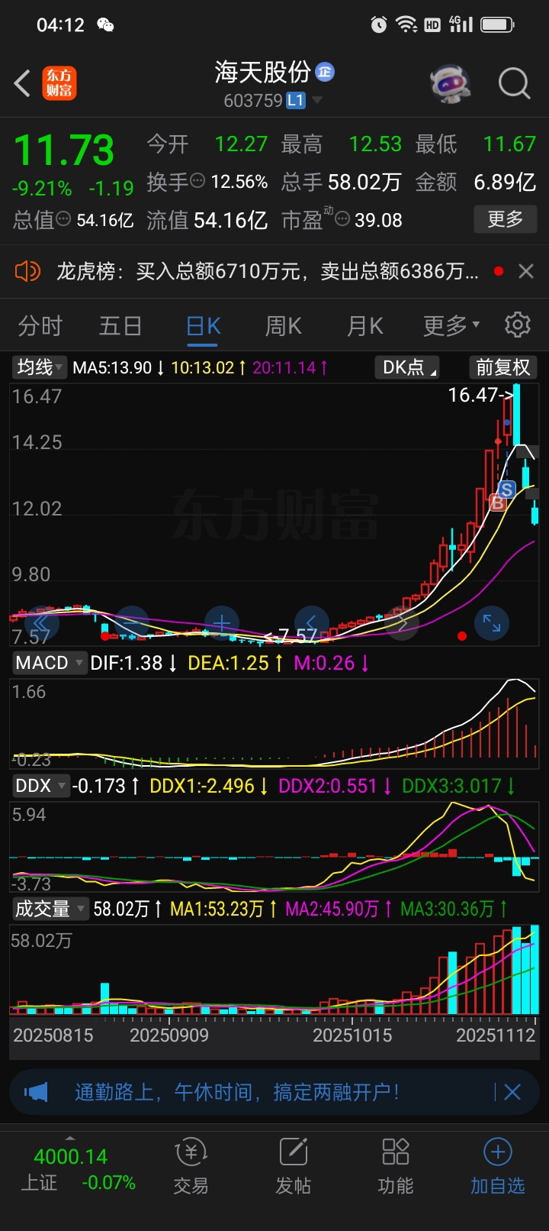Tap the megaphone icon in banner
The image size is (549, 1231).
point(36,1092)
